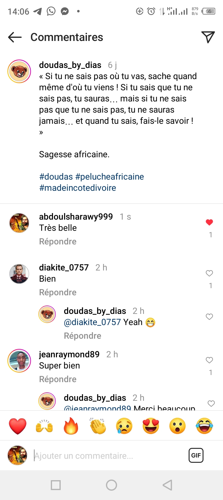Image resolution: width=223 pixels, height=500 pixels.
Task: Like diakite_0757's comment "Bien"
Action: (209, 273)
